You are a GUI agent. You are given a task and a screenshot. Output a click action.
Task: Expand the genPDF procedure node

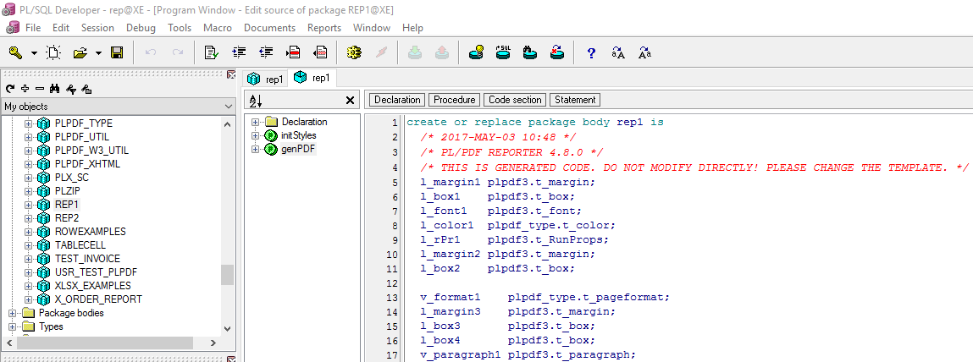click(x=256, y=149)
